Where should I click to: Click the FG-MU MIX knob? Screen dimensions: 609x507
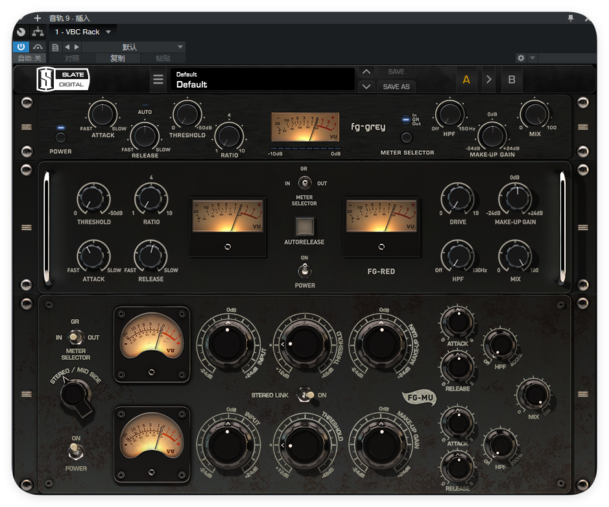[534, 394]
